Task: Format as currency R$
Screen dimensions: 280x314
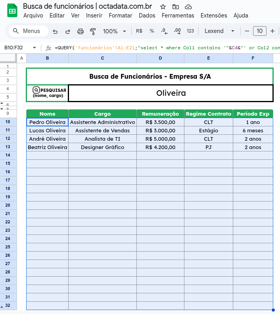Action: [x=139, y=31]
